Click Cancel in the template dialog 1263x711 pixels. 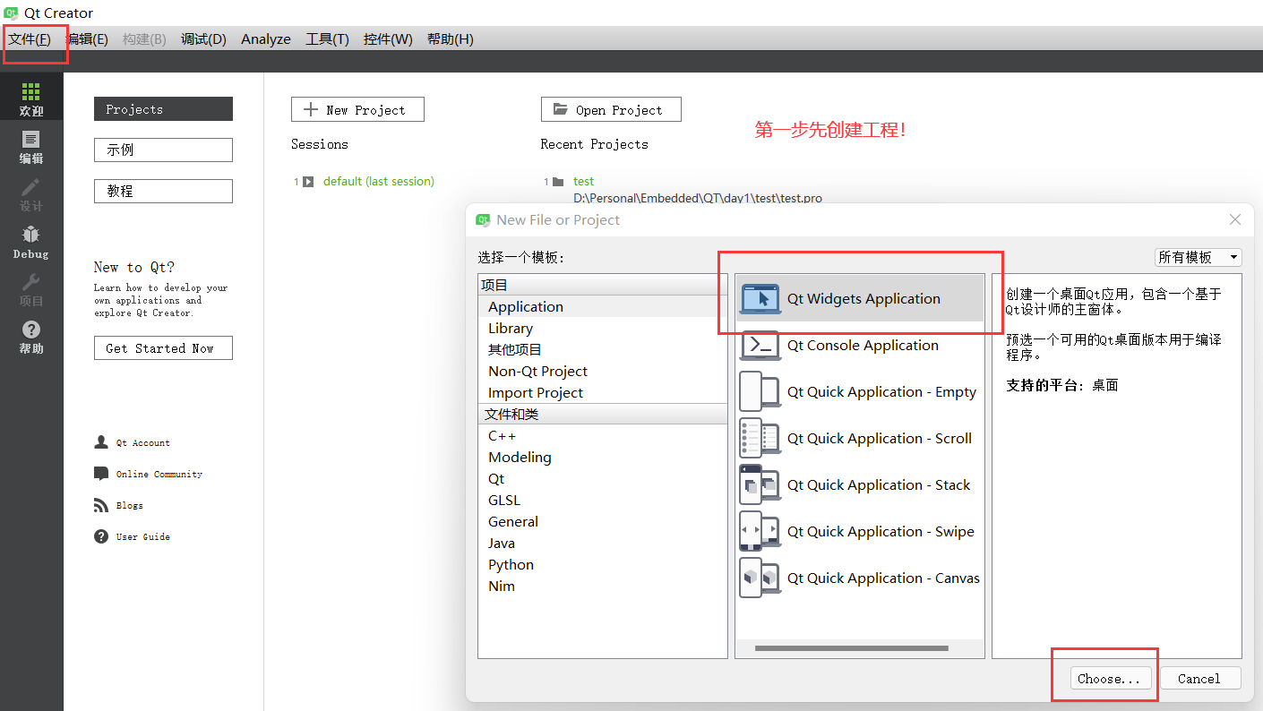coord(1199,679)
